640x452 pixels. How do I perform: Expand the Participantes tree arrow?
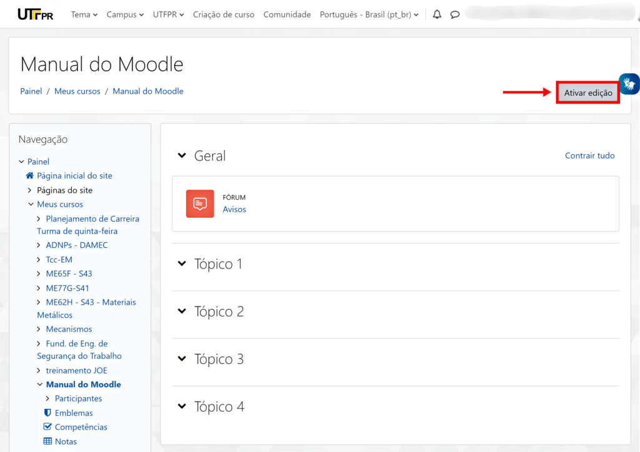(47, 398)
